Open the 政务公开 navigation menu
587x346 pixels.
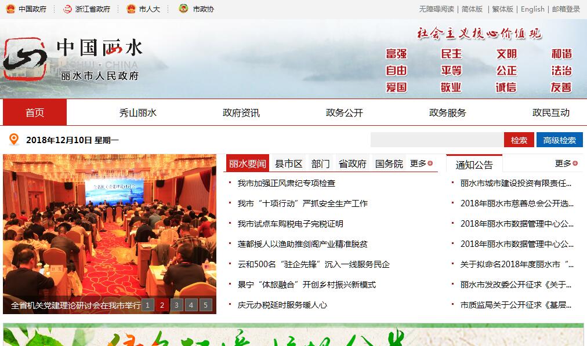click(x=345, y=112)
